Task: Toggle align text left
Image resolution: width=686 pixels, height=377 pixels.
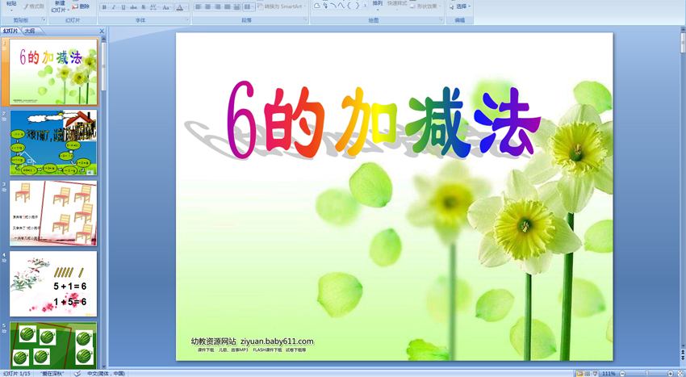Action: [x=199, y=6]
